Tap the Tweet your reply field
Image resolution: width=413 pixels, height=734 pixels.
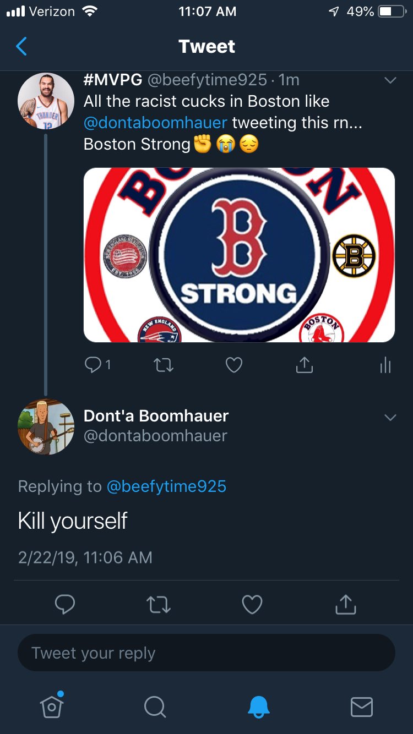coord(206,653)
